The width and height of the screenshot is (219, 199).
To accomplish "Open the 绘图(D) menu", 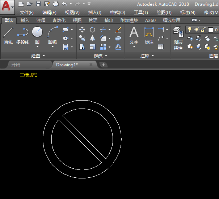I will pyautogui.click(x=164, y=13).
